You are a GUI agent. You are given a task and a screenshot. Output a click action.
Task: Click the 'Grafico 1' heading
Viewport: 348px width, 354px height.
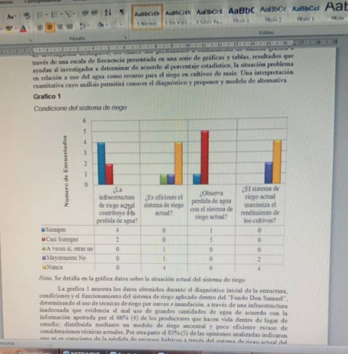(x=47, y=96)
